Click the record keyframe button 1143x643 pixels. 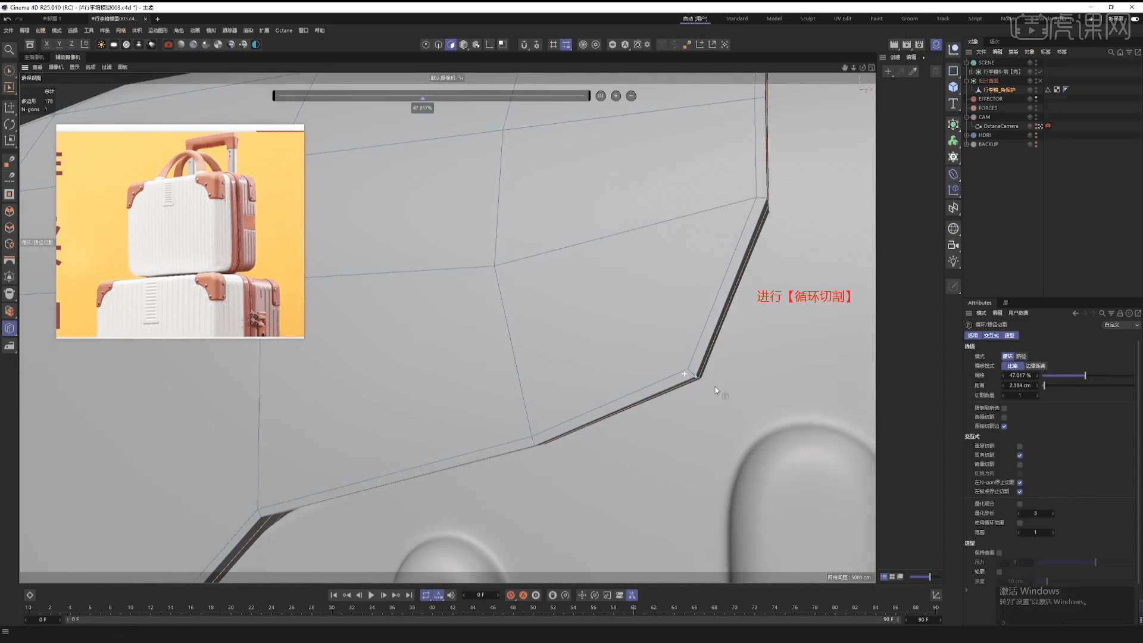[510, 595]
